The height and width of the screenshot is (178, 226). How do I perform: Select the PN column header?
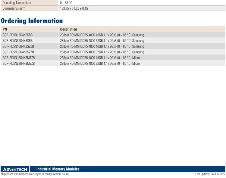pos(5,30)
